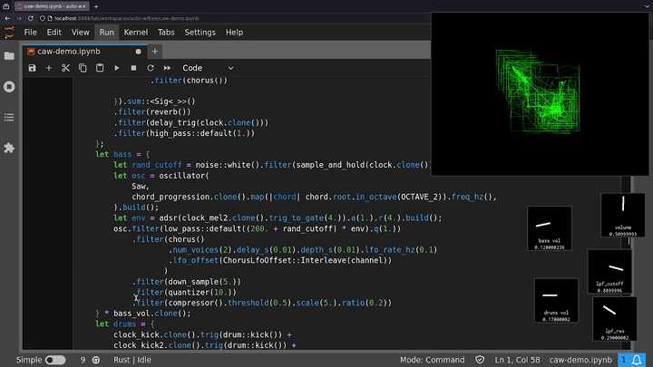Restart kernel and run all cells
Screen dimensions: 653x367
[x=167, y=68]
